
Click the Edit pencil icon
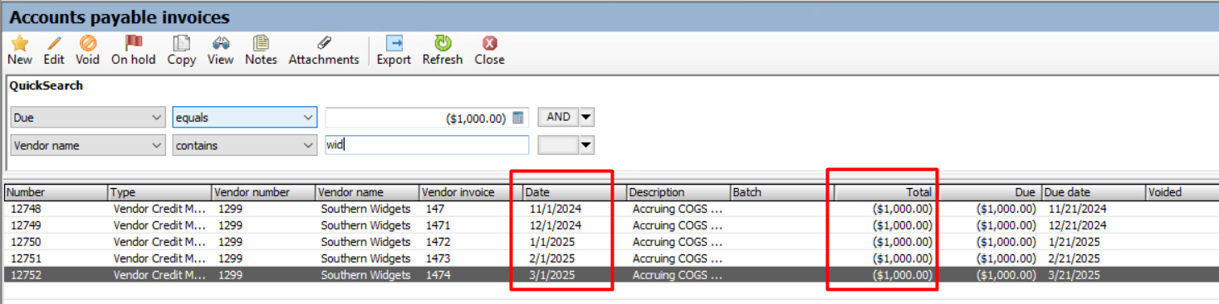pyautogui.click(x=54, y=43)
